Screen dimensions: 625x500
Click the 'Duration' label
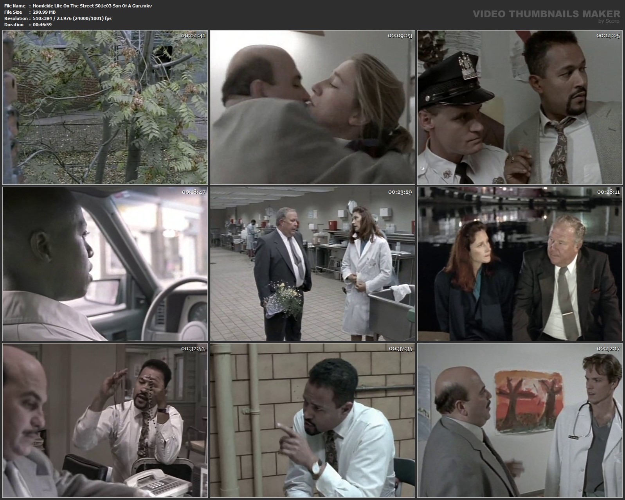14,25
